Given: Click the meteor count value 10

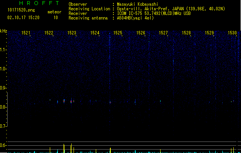Looking at the screenshot, I should [56, 18].
